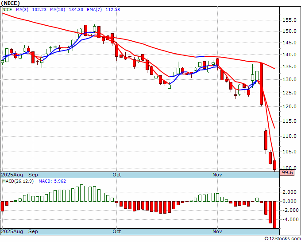Image resolution: width=301 pixels, height=242 pixels.
Task: Click the 115.0 price axis label
Action: (289, 121)
